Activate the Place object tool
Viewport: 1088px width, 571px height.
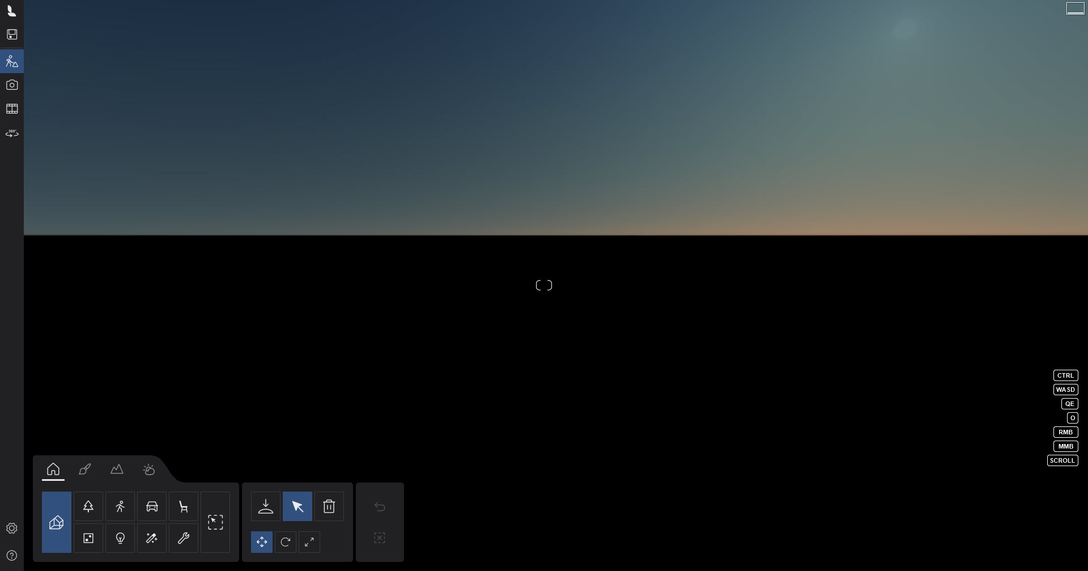[266, 506]
